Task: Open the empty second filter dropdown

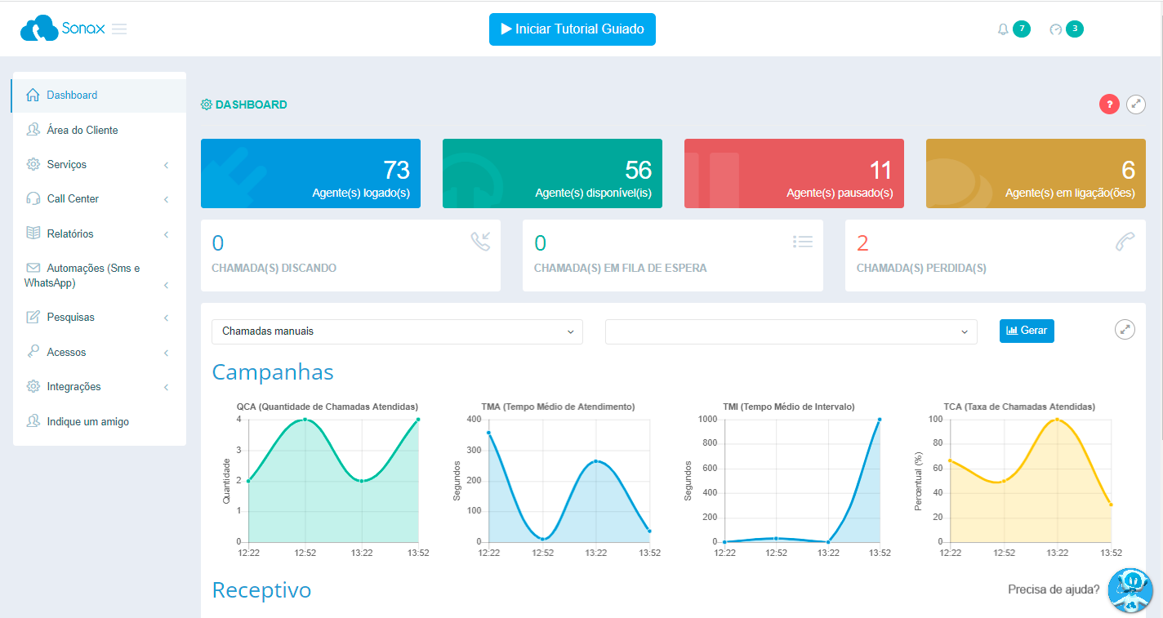Action: tap(791, 331)
